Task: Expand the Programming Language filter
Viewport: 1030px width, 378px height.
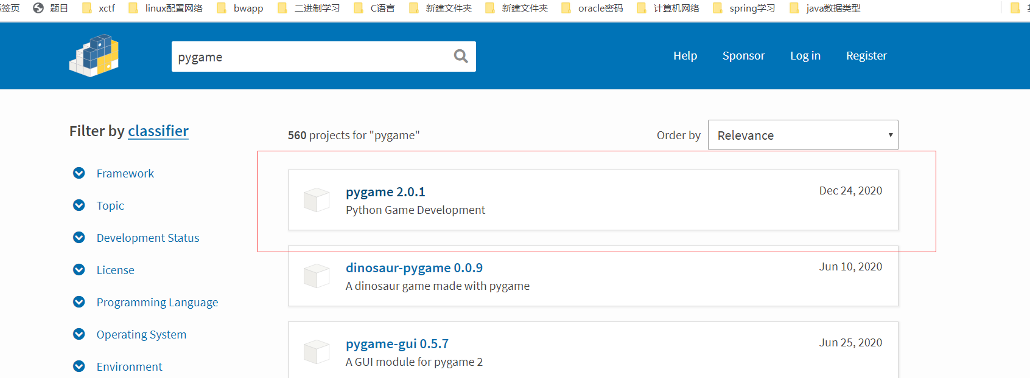Action: (79, 302)
